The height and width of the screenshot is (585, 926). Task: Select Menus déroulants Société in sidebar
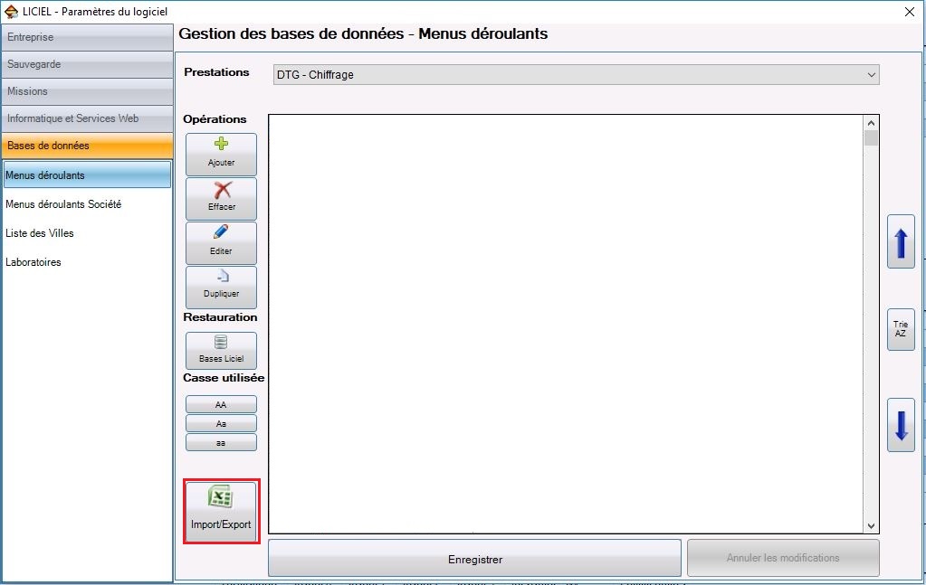[x=63, y=204]
